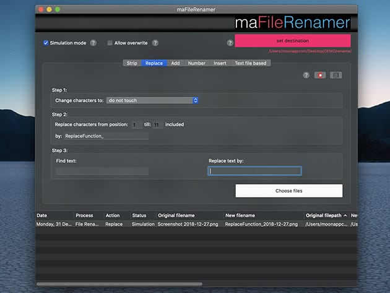Toggle Simulation mode checkbox
Screen dimensions: 390x293
[46, 43]
